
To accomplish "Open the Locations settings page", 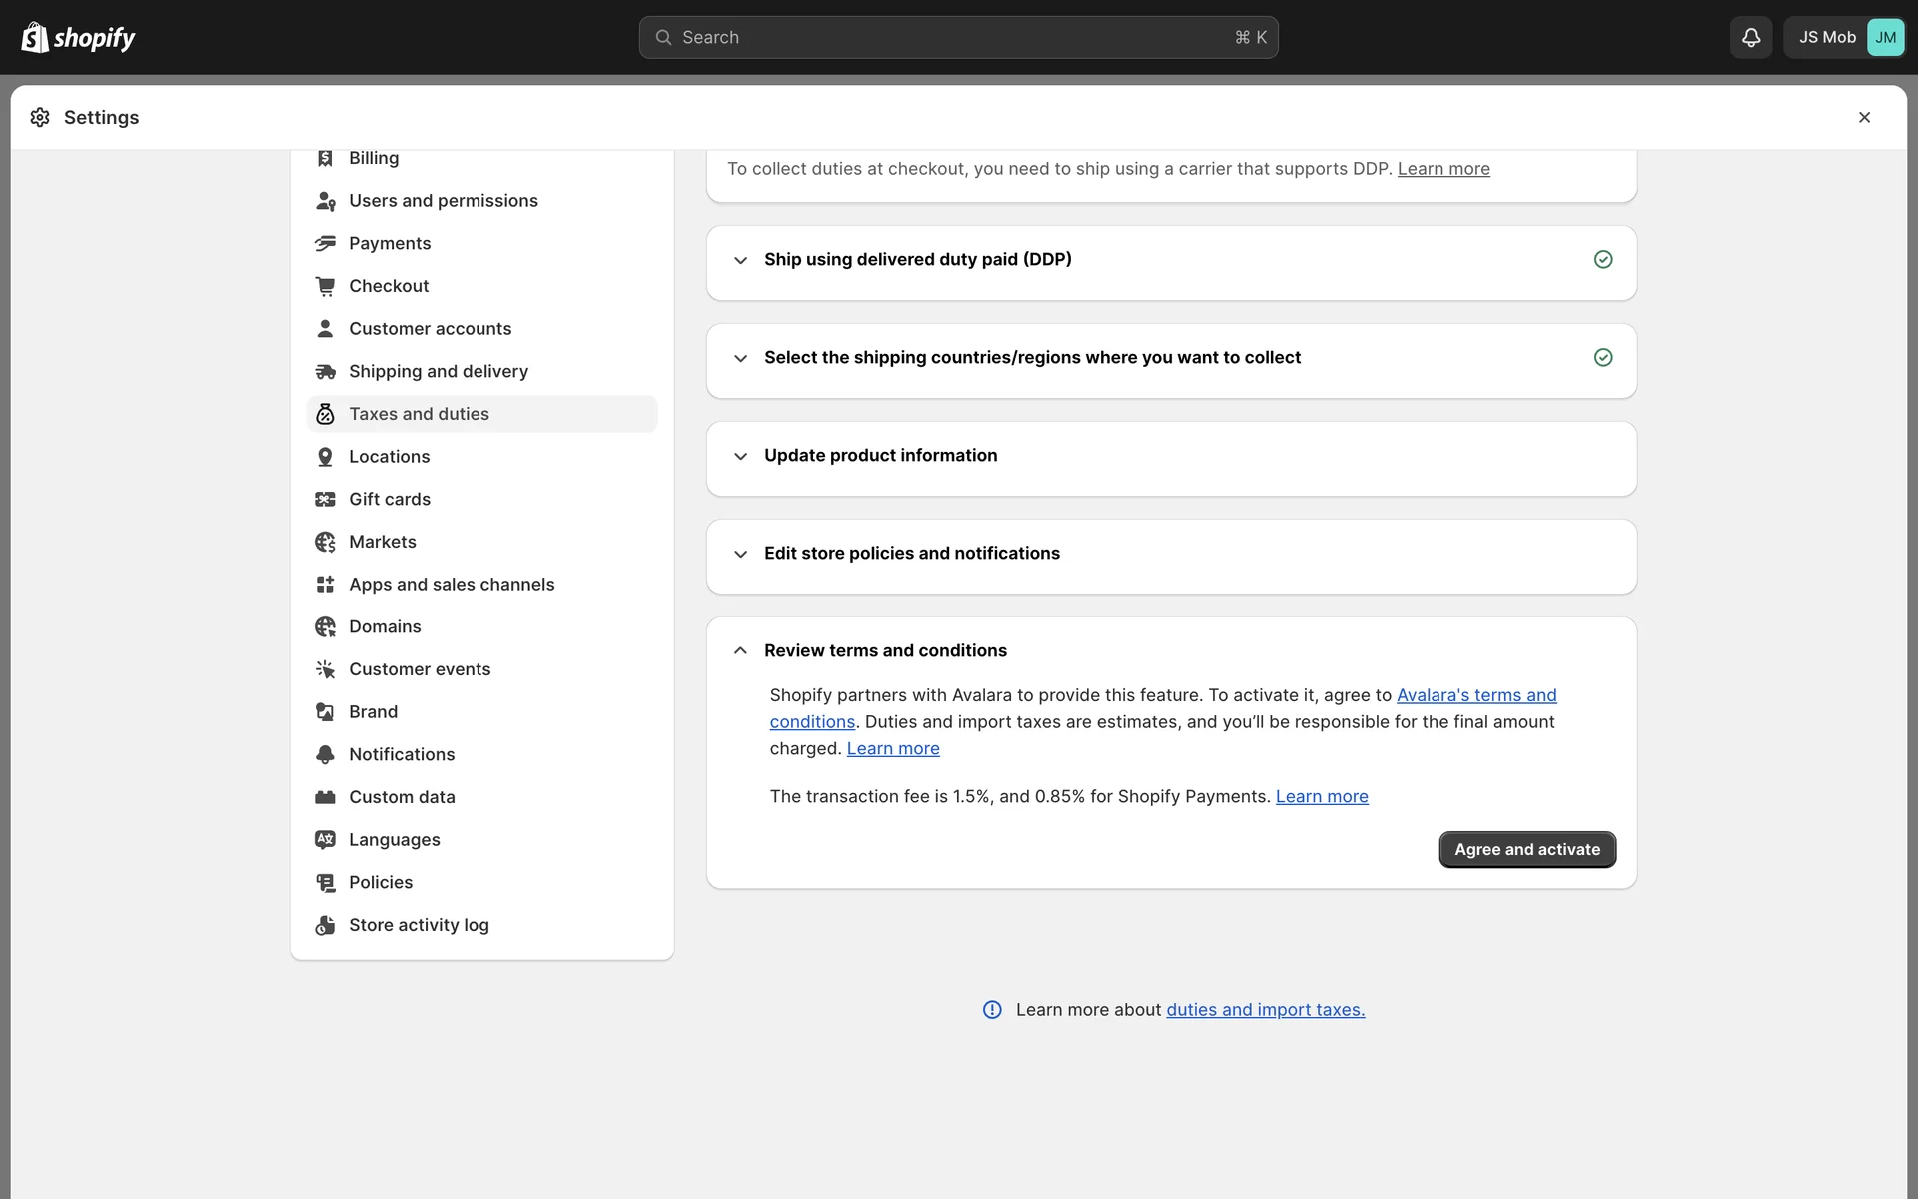I will 389,457.
